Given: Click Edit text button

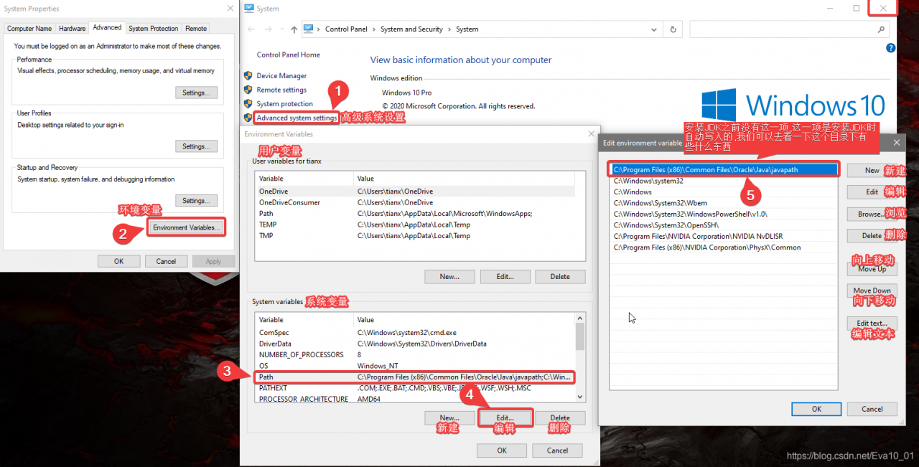Looking at the screenshot, I should pyautogui.click(x=872, y=323).
